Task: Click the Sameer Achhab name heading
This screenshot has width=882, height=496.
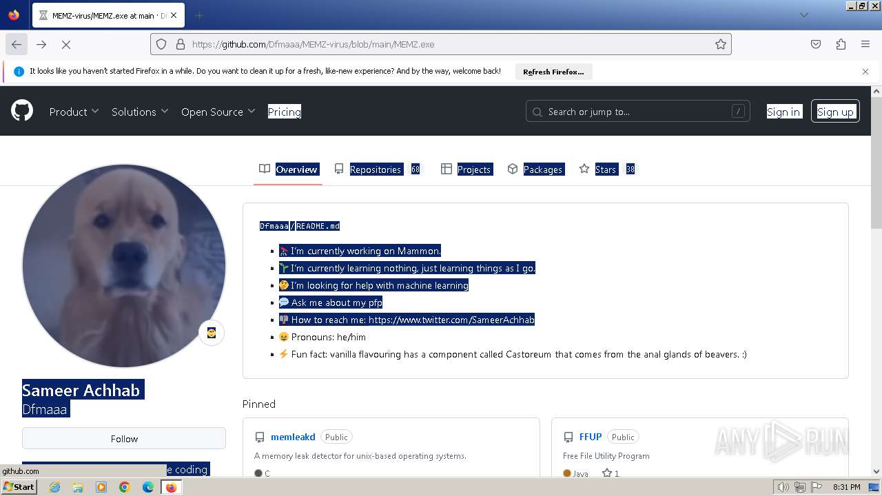Action: tap(81, 391)
